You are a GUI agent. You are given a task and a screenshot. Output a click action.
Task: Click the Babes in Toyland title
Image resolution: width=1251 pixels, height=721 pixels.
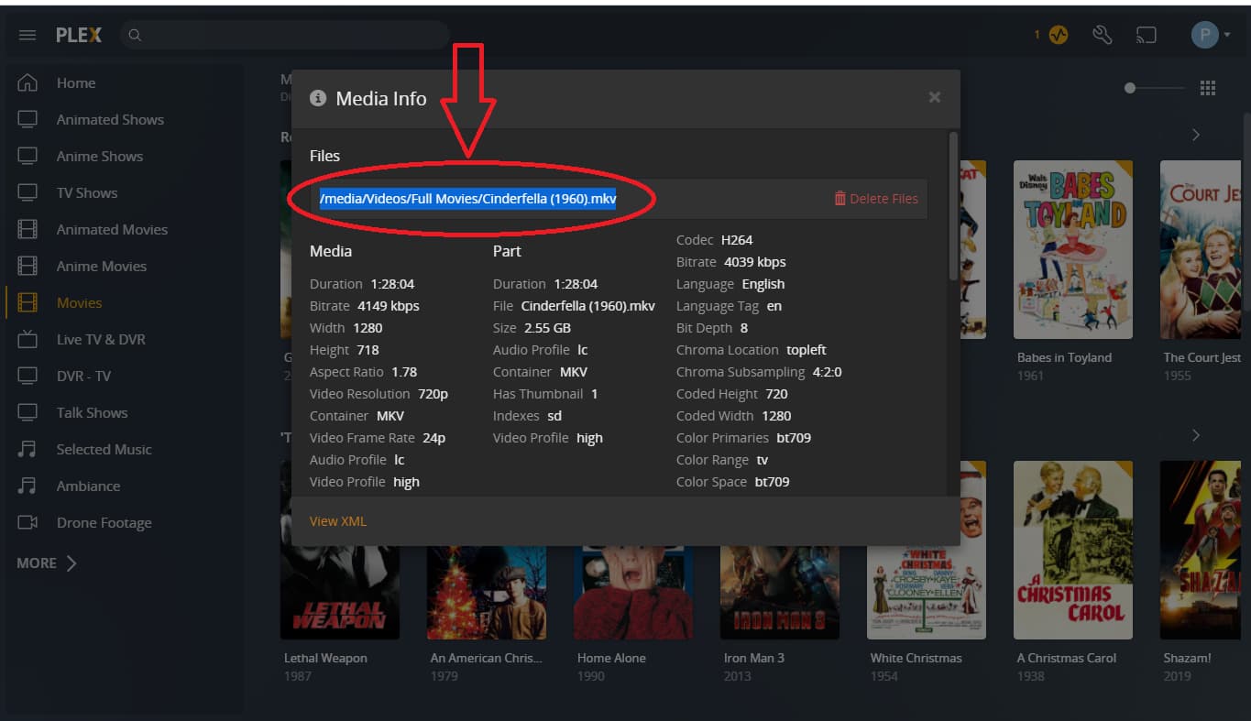[1064, 357]
